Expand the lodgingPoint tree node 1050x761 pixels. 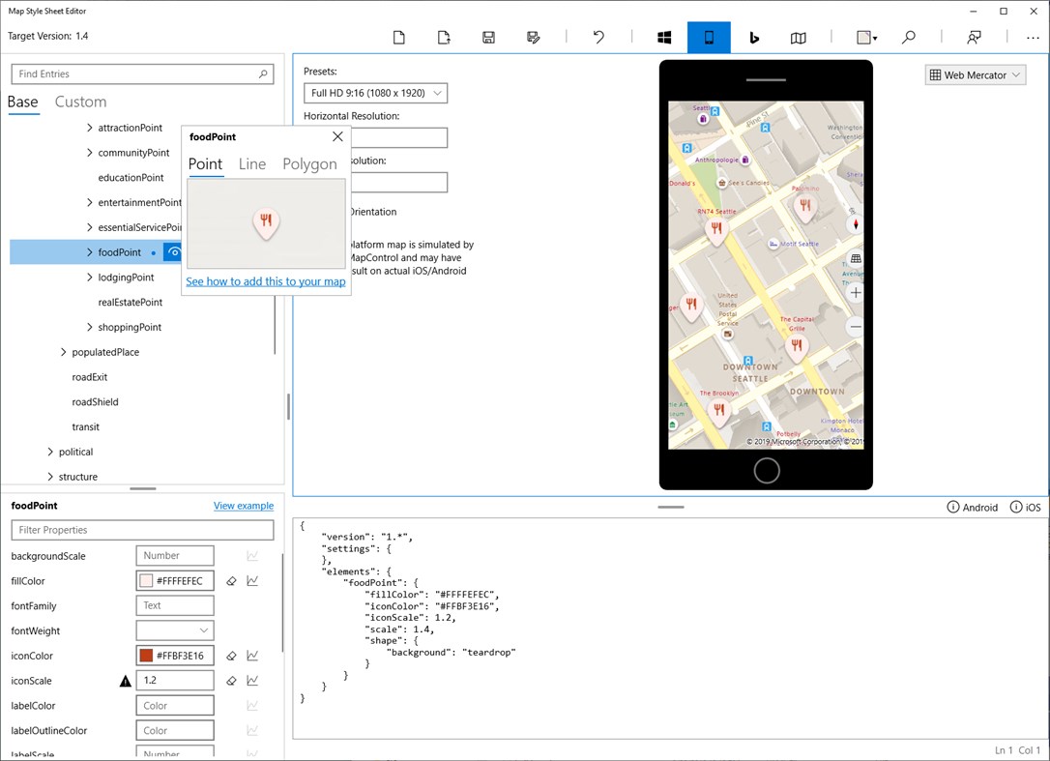90,278
